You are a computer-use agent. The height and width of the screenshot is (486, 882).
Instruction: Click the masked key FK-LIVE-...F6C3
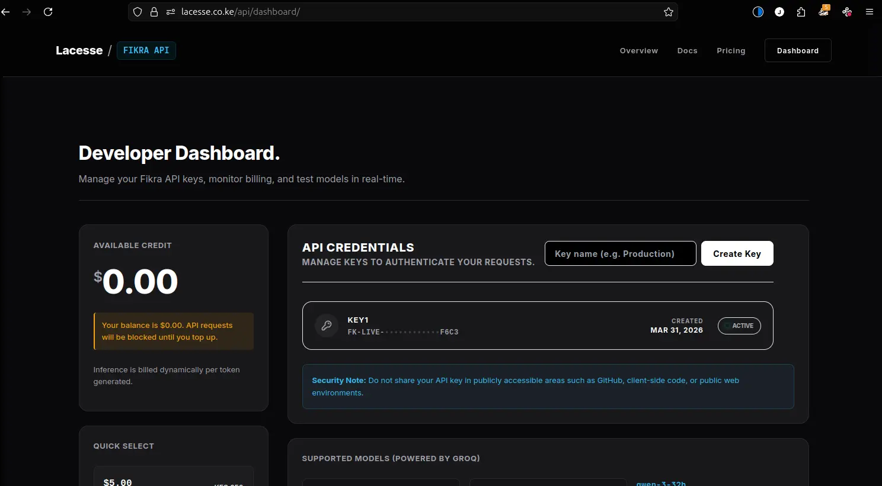click(403, 332)
